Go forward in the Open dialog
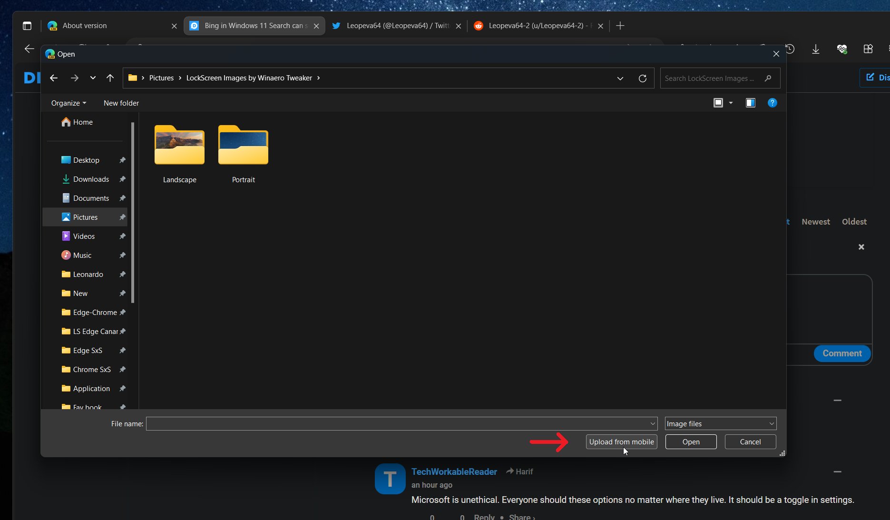 (x=75, y=78)
